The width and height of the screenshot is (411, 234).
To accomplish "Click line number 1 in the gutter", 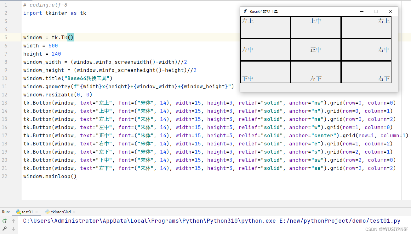I will click(x=6, y=5).
